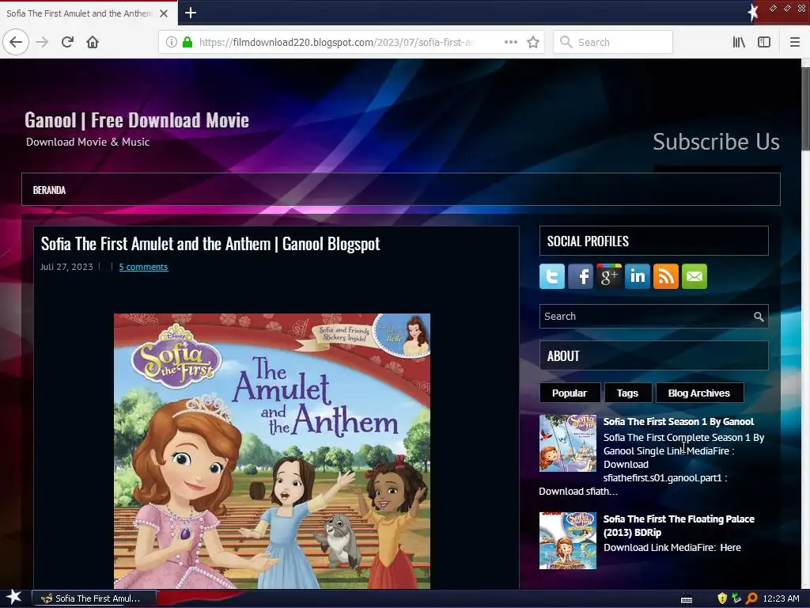Click the blog search magnifier icon

point(758,317)
